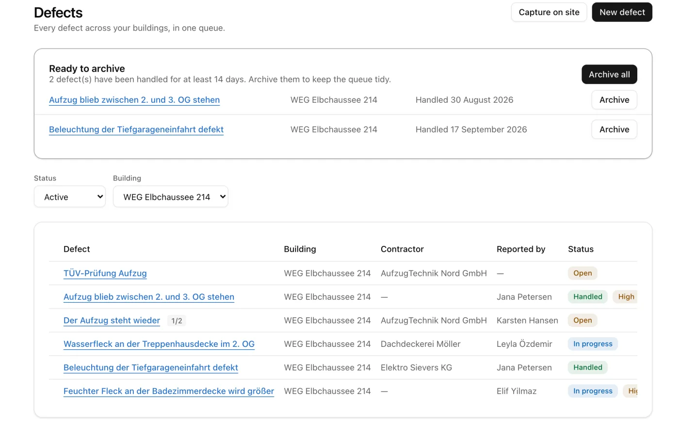
Task: Click the High priority badge in the Aufzug blieb row
Action: [x=625, y=297]
